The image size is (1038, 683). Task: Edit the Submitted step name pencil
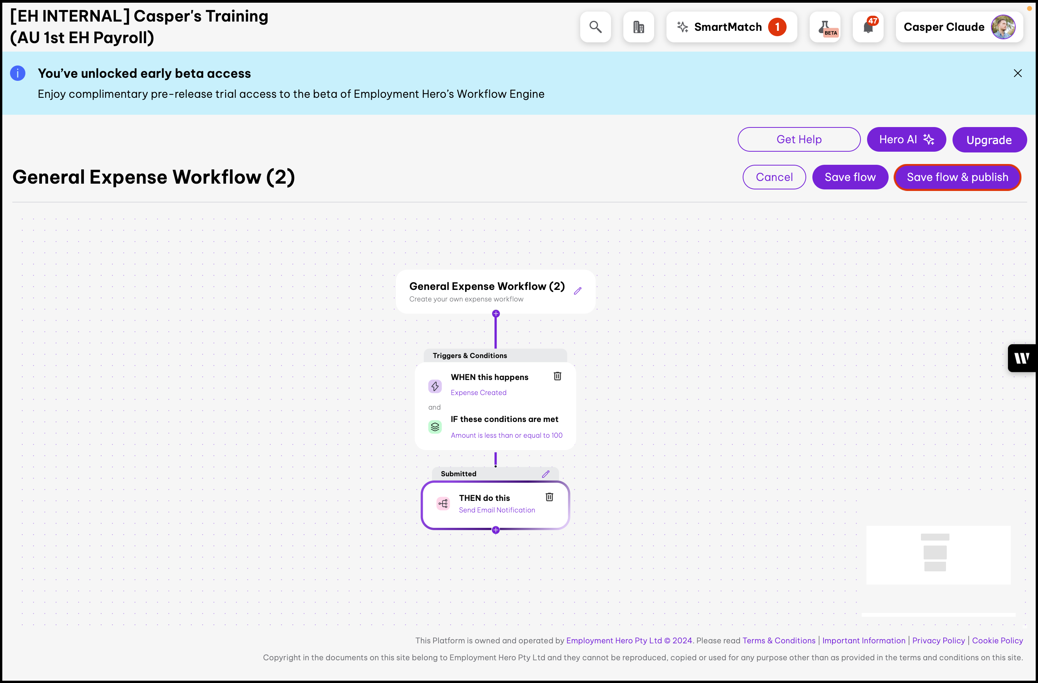546,474
